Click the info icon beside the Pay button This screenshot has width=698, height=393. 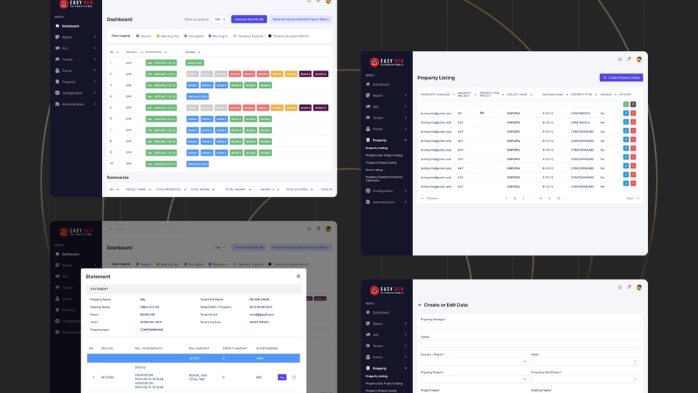pyautogui.click(x=294, y=377)
